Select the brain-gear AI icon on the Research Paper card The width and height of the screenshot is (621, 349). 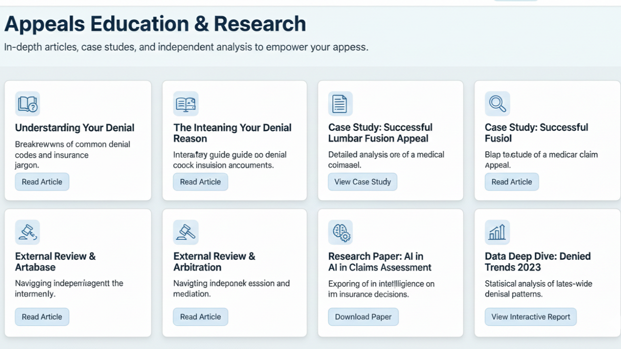[x=341, y=232]
